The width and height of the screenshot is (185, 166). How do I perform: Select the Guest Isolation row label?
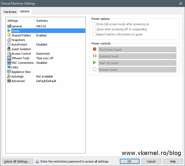tap(21, 49)
